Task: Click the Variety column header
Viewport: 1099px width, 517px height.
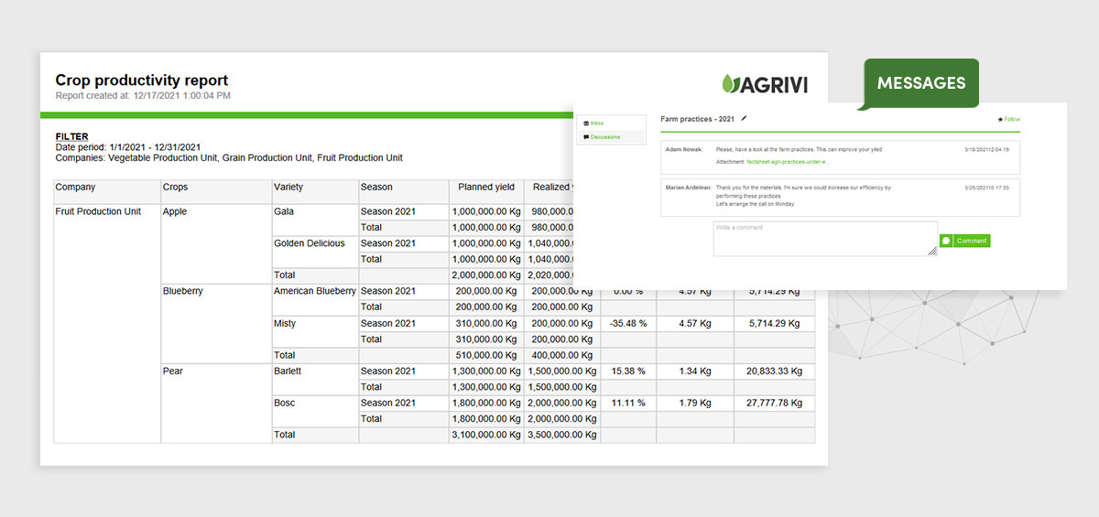Action: pos(288,187)
